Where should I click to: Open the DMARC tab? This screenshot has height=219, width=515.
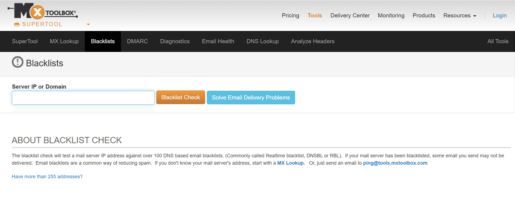[137, 41]
